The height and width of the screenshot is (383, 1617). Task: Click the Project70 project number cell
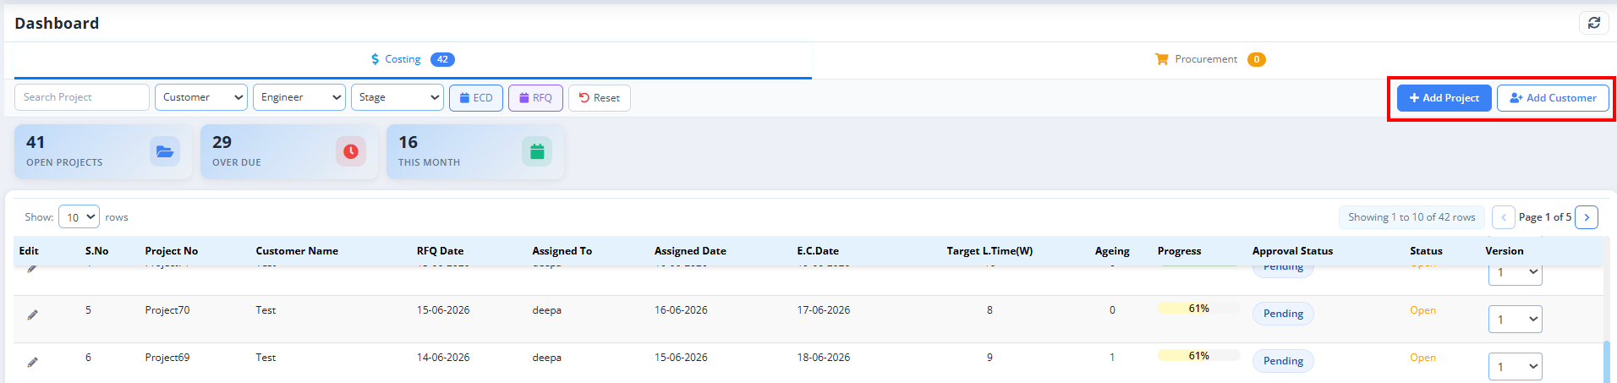pos(167,310)
